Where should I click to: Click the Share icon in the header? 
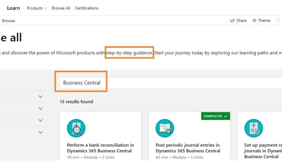pyautogui.click(x=232, y=21)
